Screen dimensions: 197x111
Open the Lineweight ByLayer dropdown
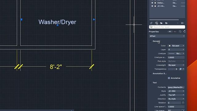pyautogui.click(x=176, y=65)
